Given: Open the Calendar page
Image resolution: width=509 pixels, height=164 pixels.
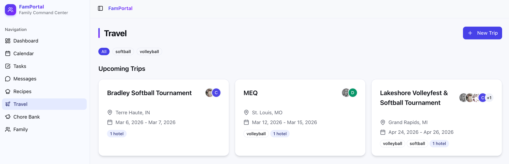Looking at the screenshot, I should click(x=23, y=53).
